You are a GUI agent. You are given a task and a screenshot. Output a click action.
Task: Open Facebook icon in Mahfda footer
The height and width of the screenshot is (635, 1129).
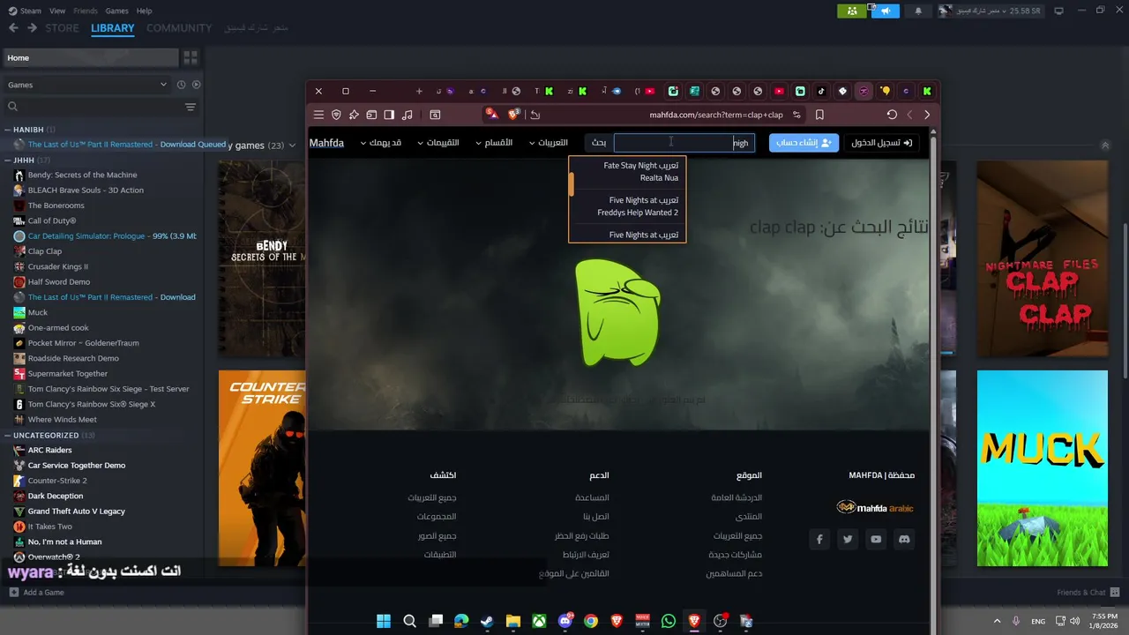click(819, 539)
